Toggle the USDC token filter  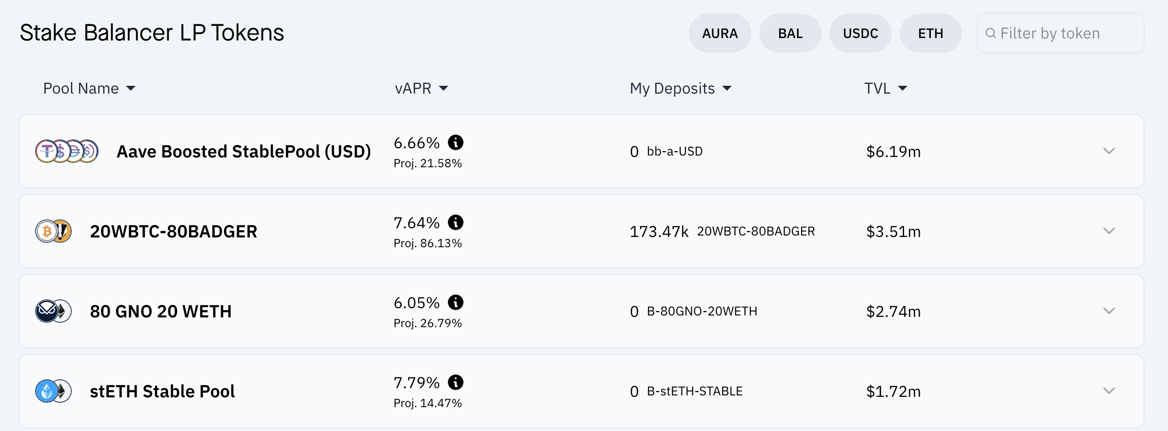pyautogui.click(x=860, y=33)
